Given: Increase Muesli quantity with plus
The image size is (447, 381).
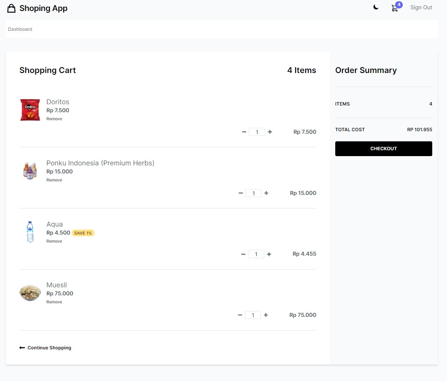Looking at the screenshot, I should coord(266,315).
